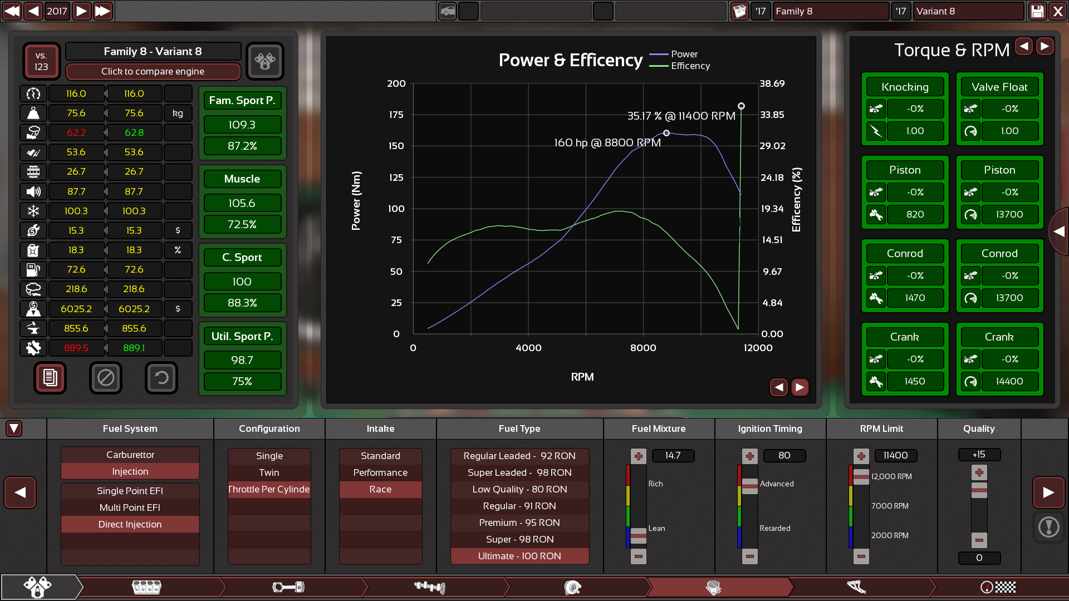Collapse the bottom panel with down arrow
The height and width of the screenshot is (601, 1069).
pyautogui.click(x=14, y=428)
